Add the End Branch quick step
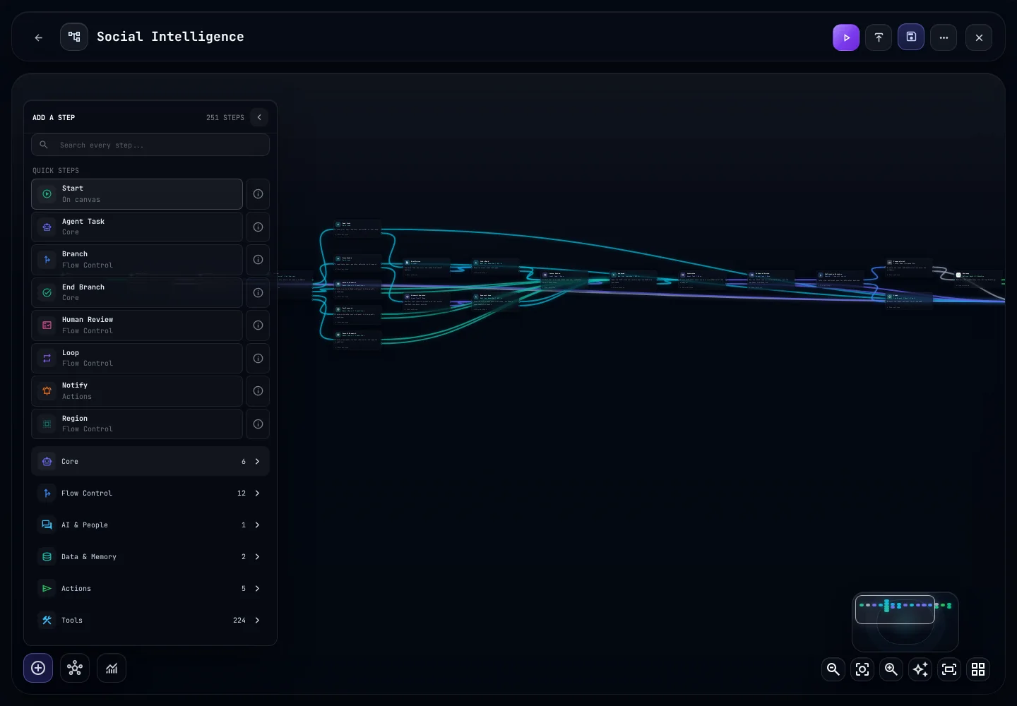1017x706 pixels. pyautogui.click(x=137, y=292)
